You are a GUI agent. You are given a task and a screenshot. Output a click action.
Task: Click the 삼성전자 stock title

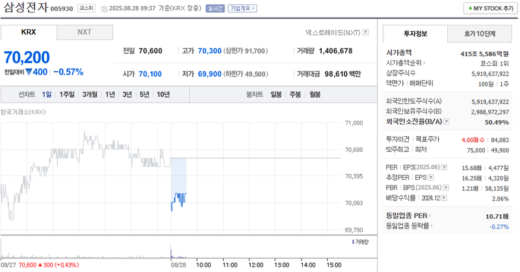click(26, 7)
